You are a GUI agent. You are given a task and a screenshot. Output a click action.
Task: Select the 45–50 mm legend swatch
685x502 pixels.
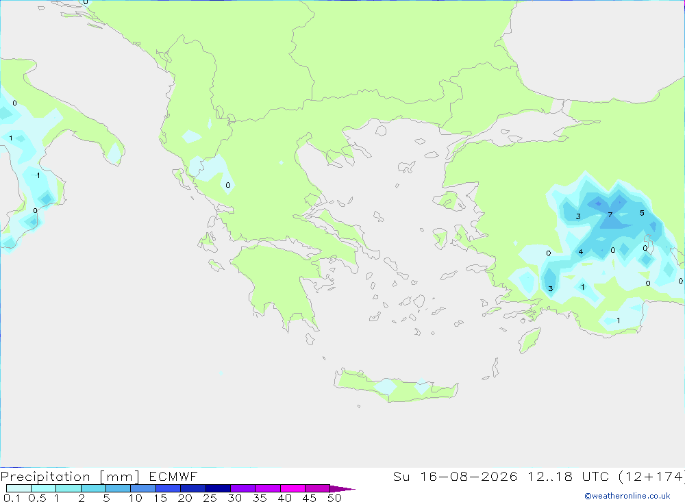318,488
